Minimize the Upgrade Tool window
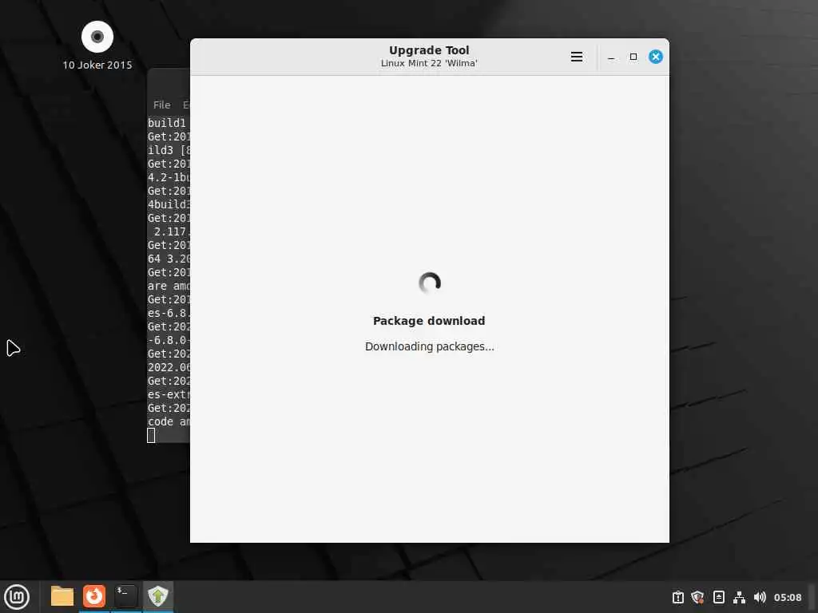Image resolution: width=818 pixels, height=613 pixels. [x=611, y=57]
